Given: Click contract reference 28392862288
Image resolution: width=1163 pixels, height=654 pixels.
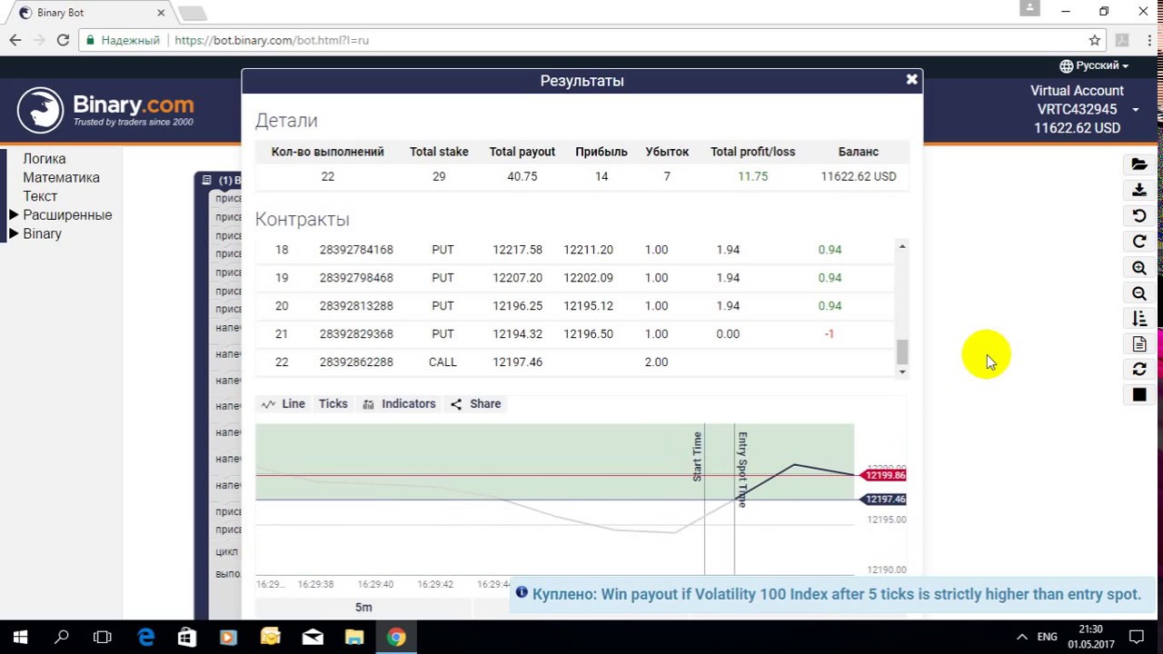Looking at the screenshot, I should pyautogui.click(x=356, y=362).
